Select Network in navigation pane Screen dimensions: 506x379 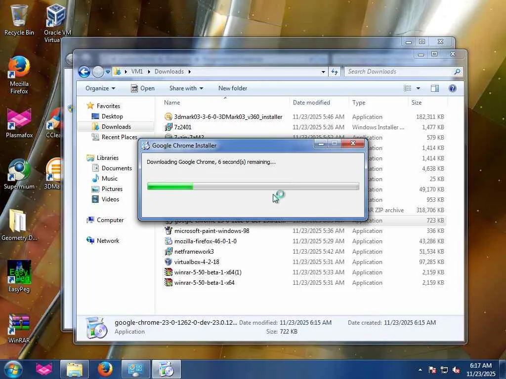click(103, 240)
